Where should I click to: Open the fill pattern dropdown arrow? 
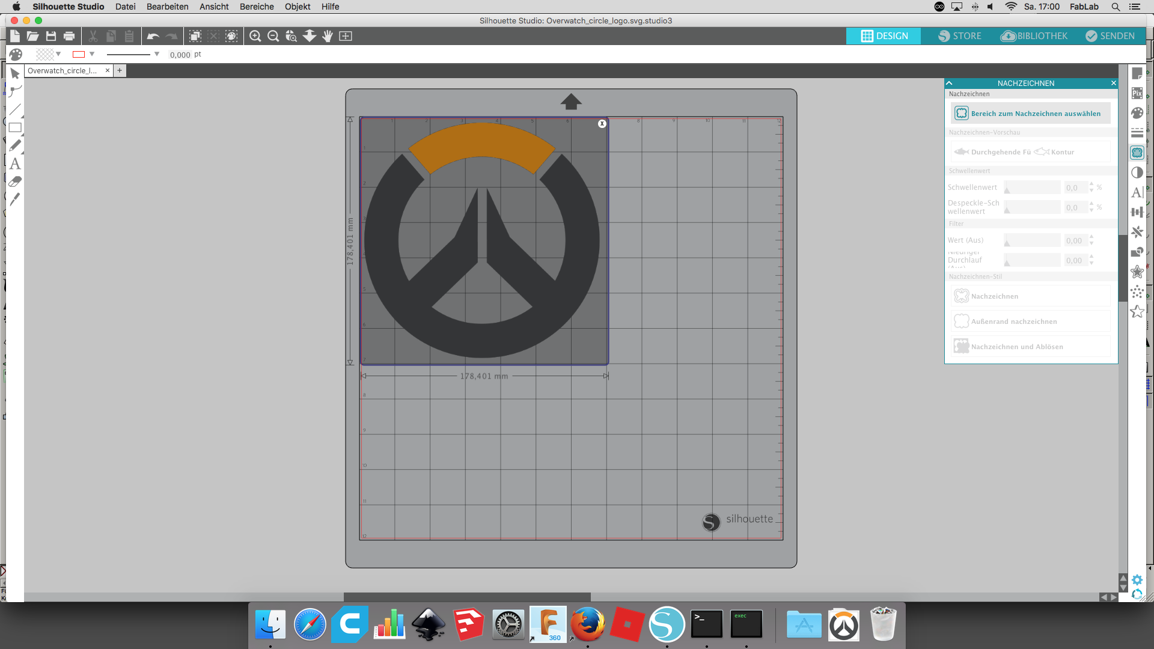pyautogui.click(x=58, y=54)
